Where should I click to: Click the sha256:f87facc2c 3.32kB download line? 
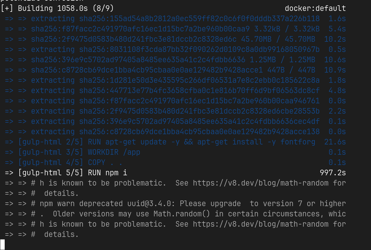(x=175, y=29)
